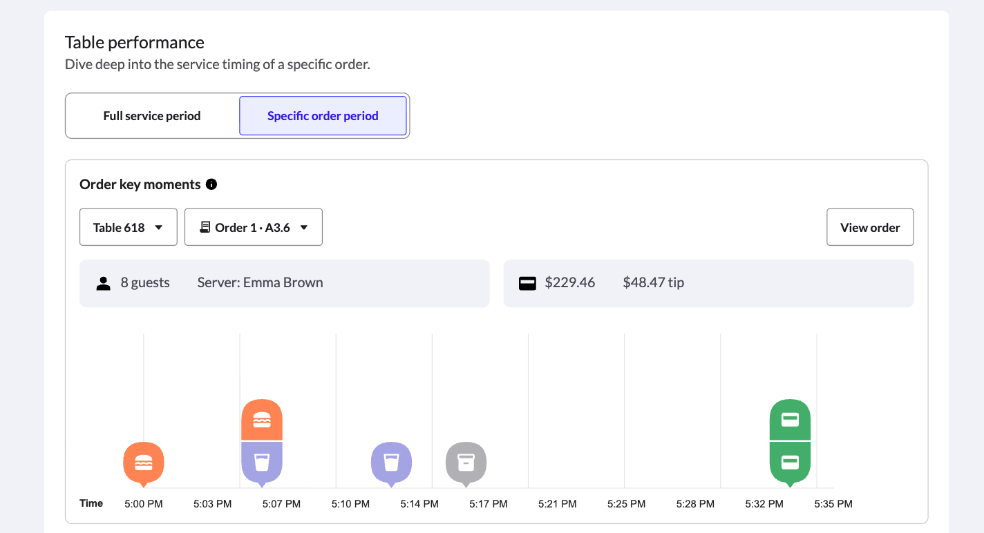Click the gray archive box marker
This screenshot has width=984, height=533.
coord(466,462)
